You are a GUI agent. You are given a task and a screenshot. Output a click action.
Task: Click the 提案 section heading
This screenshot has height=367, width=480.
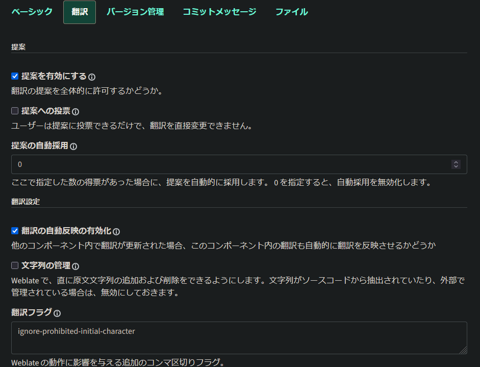pos(18,47)
